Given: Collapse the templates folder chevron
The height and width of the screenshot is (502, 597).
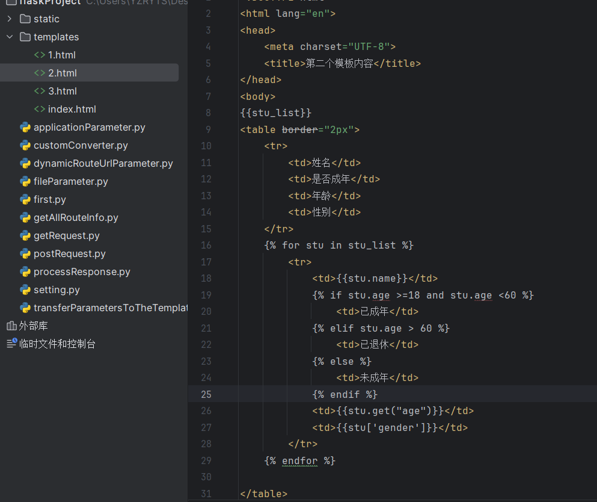Looking at the screenshot, I should (10, 37).
